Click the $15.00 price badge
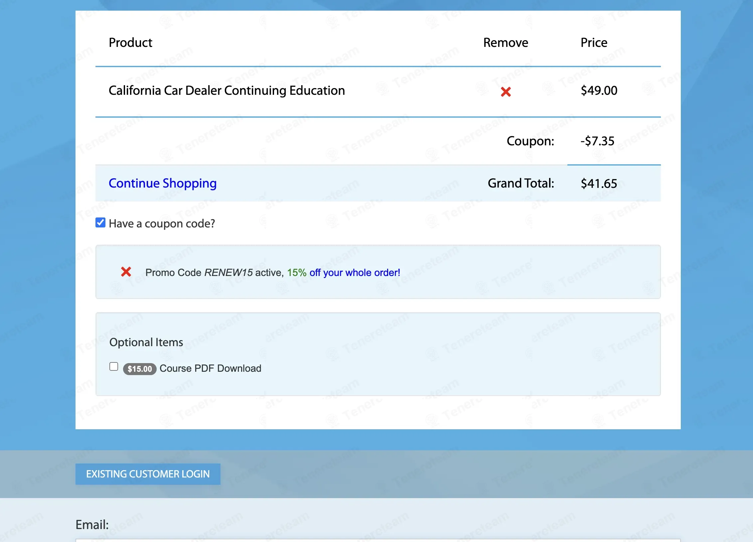753x542 pixels. 140,369
